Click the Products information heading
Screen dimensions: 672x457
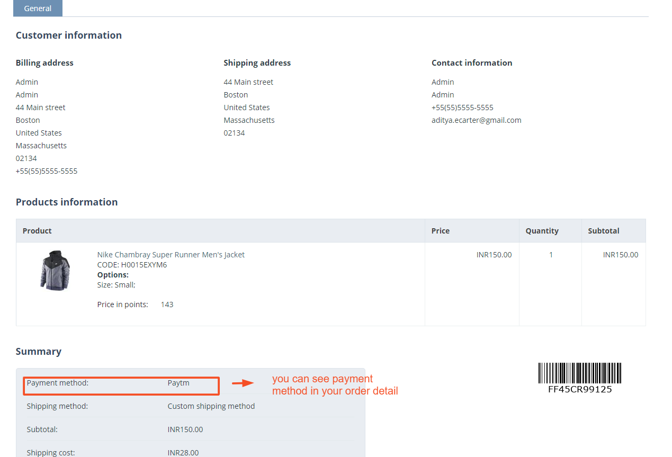[67, 202]
